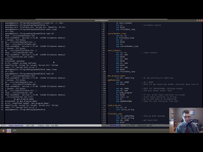Close the Emacs window with red button
This screenshot has height=152, width=203.
tap(202, 20)
